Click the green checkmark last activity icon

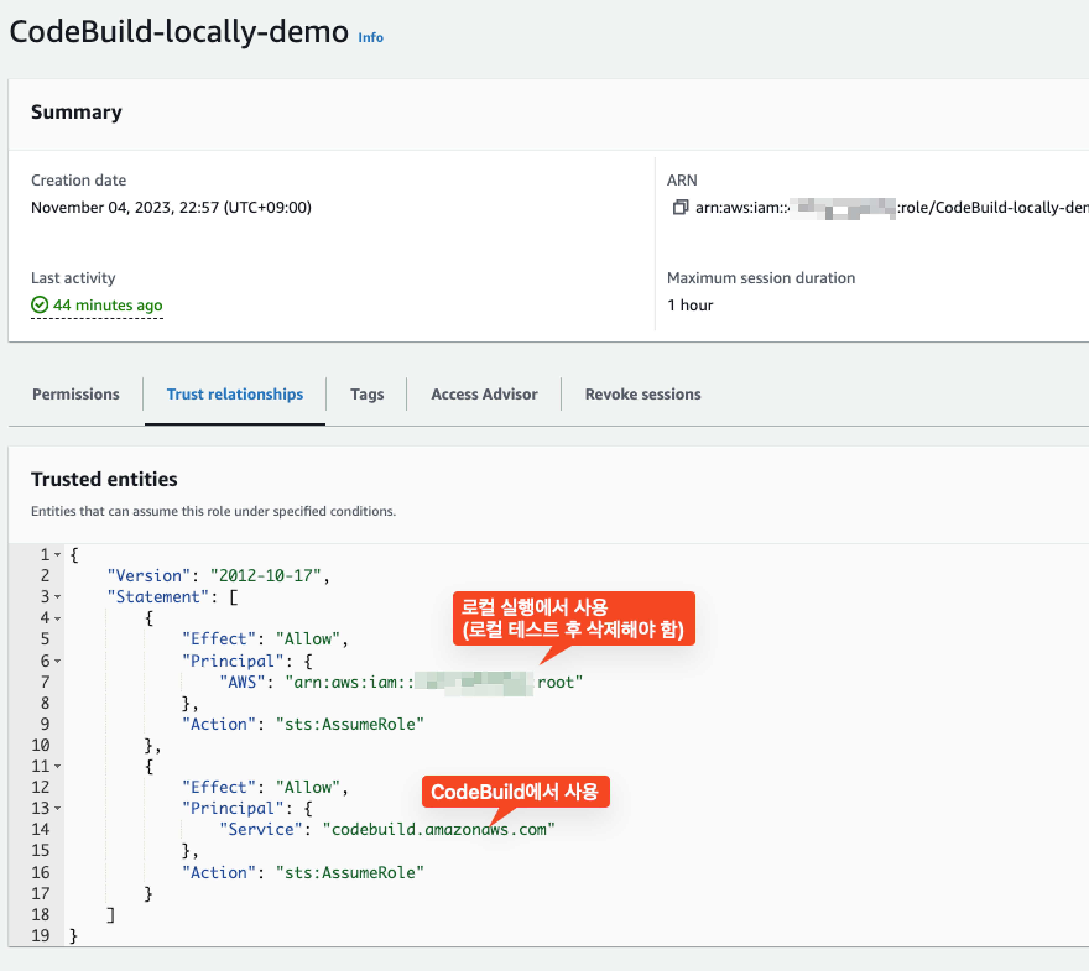(40, 305)
